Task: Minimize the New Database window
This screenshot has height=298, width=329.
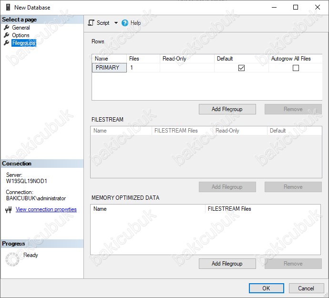Action: point(274,7)
